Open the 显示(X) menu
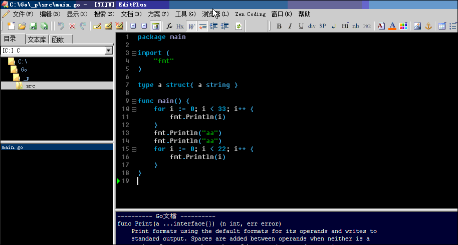Image resolution: width=458 pixels, height=245 pixels. tap(77, 14)
